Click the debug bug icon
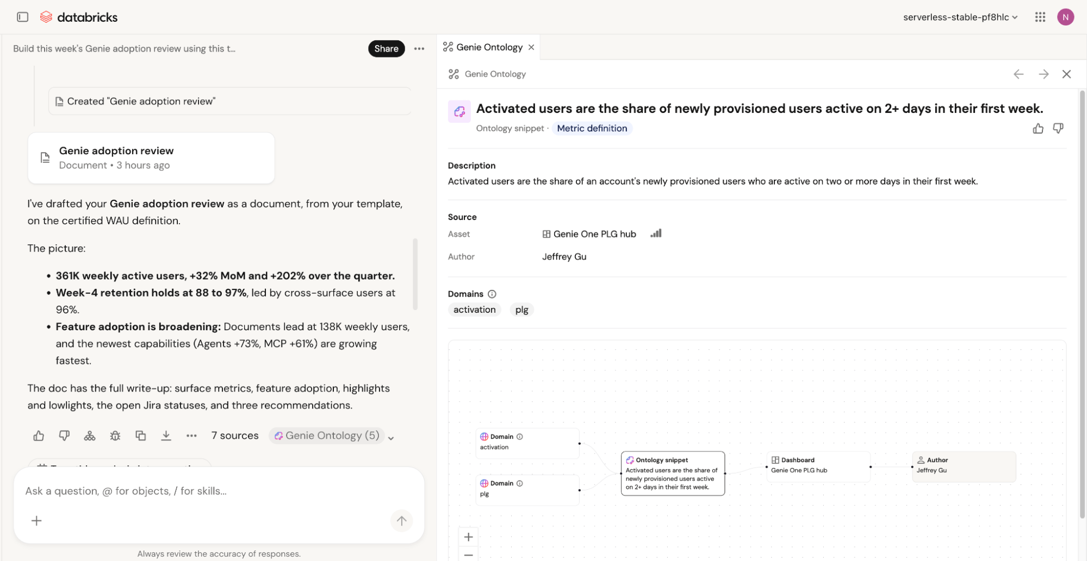The width and height of the screenshot is (1087, 561). 115,436
